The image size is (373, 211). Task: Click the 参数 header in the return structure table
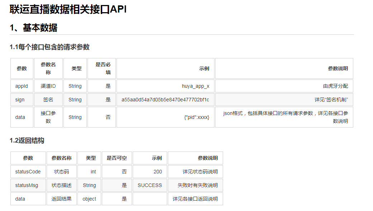pos(28,158)
